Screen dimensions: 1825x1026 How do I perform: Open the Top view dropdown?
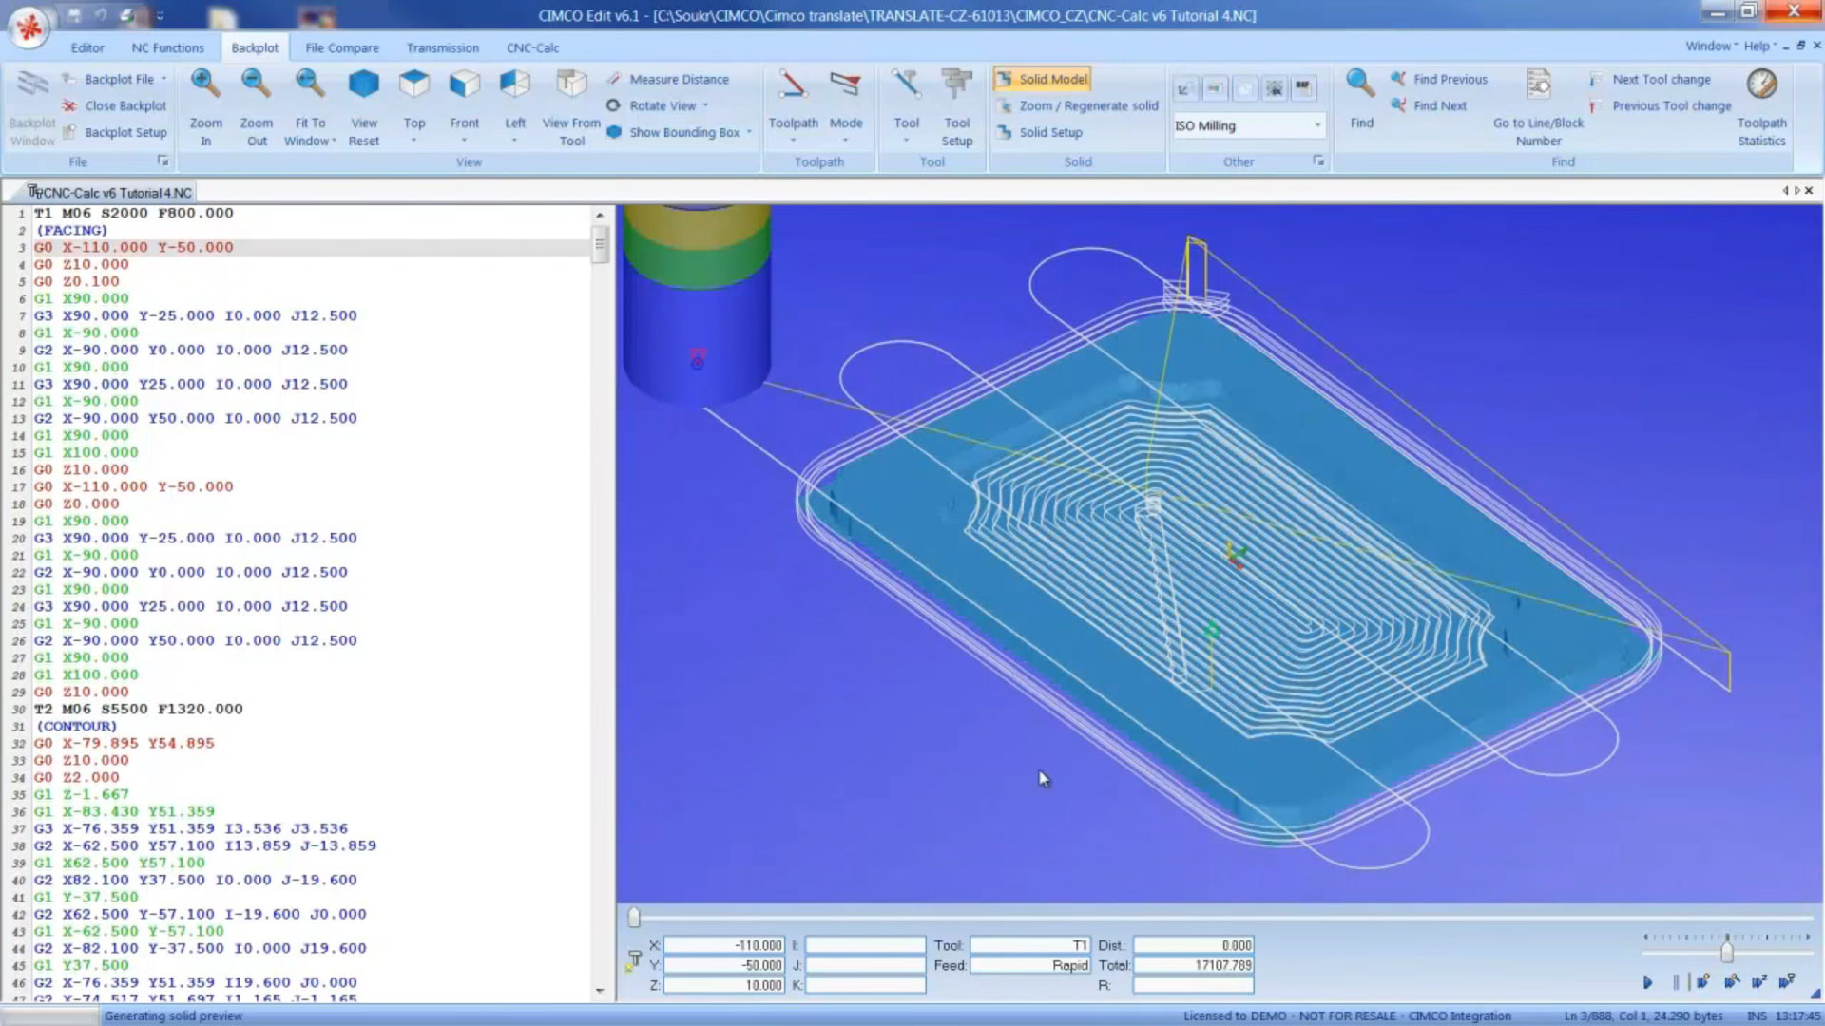tap(413, 141)
